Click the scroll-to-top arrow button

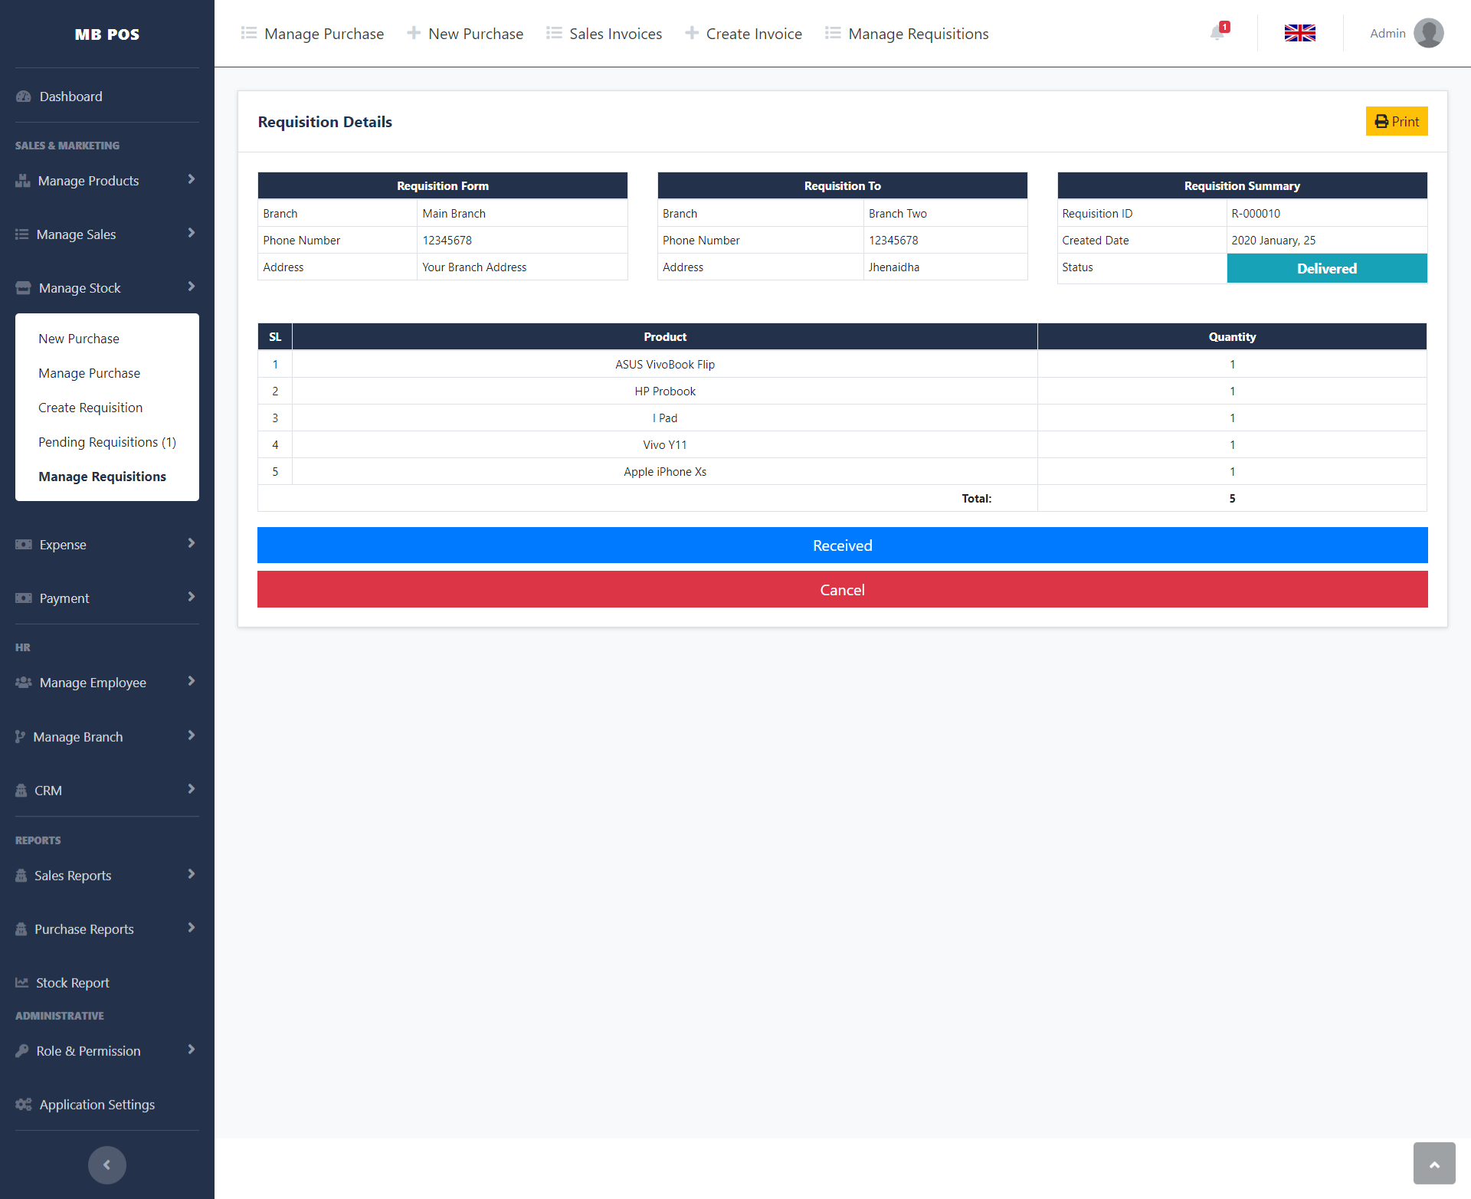(x=1433, y=1164)
